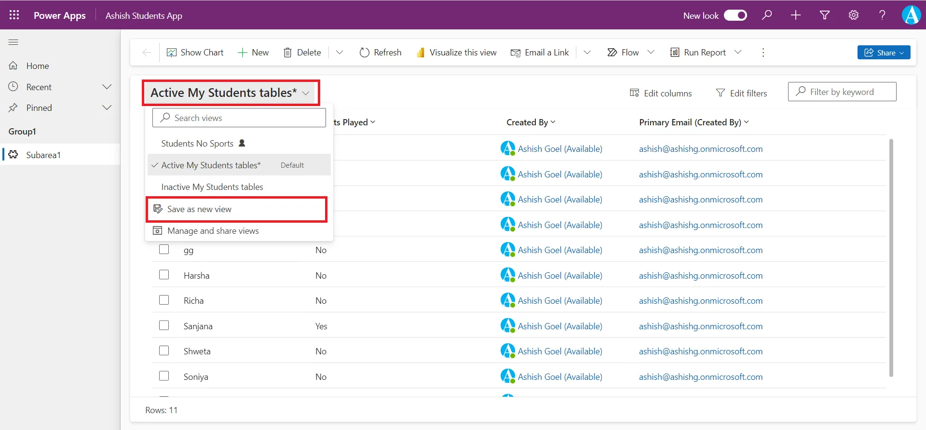Check the box for row Sanjana
The width and height of the screenshot is (926, 430).
[164, 325]
